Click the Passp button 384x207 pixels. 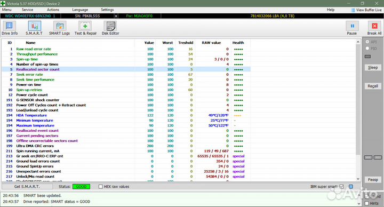(373, 180)
